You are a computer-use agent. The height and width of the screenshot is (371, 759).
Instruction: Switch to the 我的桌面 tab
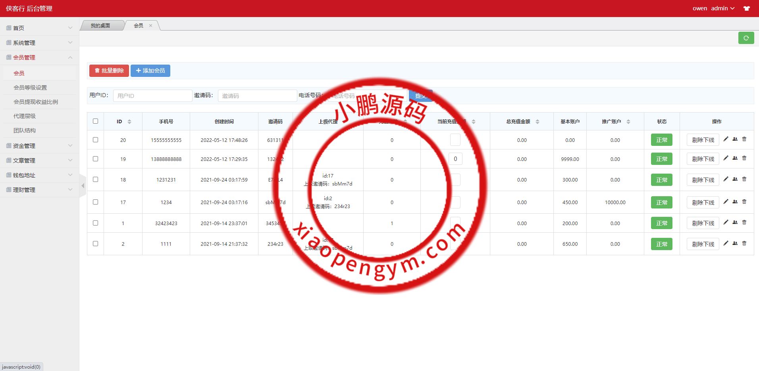click(100, 25)
